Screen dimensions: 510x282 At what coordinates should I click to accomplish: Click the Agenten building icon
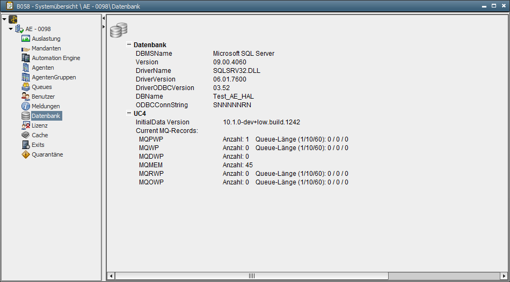click(x=26, y=68)
